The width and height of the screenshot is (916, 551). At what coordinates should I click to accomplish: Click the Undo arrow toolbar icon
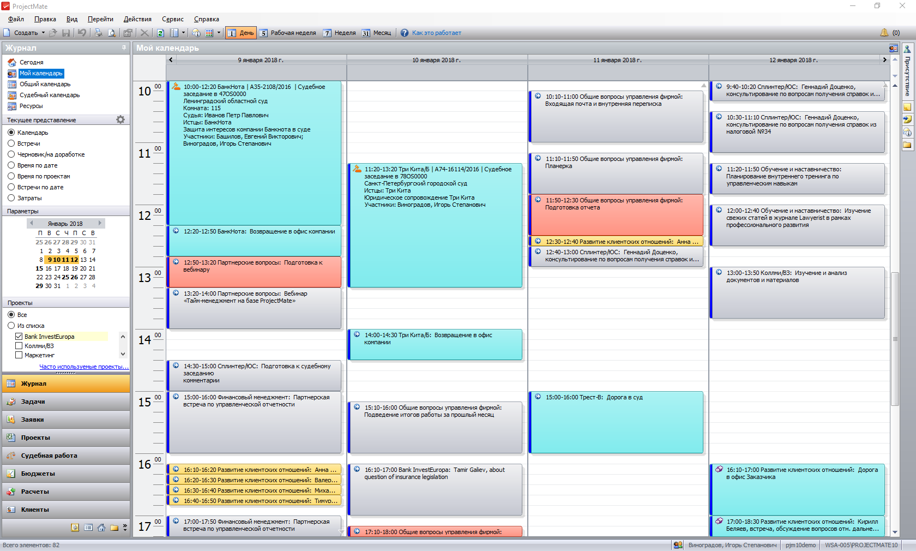82,33
